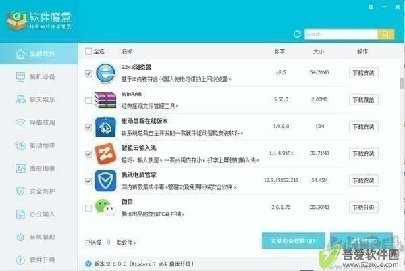Toggle the 全选 select-all checkbox

(88, 51)
